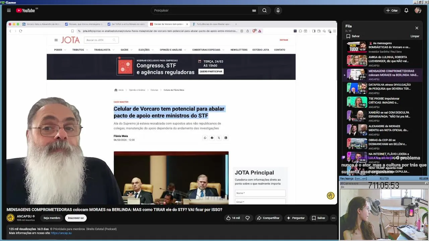Screen dimensions: 429x241
Task: In video browser, click the back arrow
Action: coord(10,31)
